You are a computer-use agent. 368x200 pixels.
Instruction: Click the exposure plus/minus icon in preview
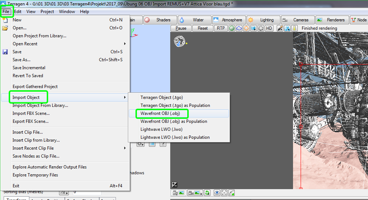(175, 185)
